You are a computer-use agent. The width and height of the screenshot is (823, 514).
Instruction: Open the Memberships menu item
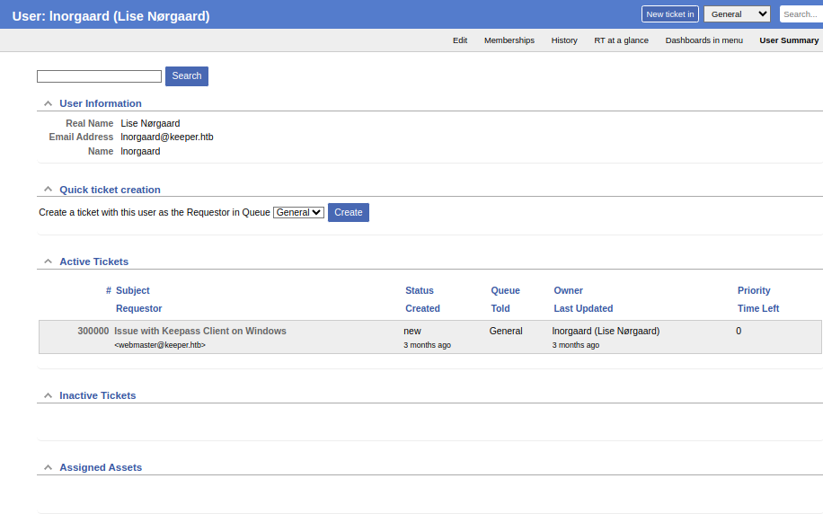(509, 40)
